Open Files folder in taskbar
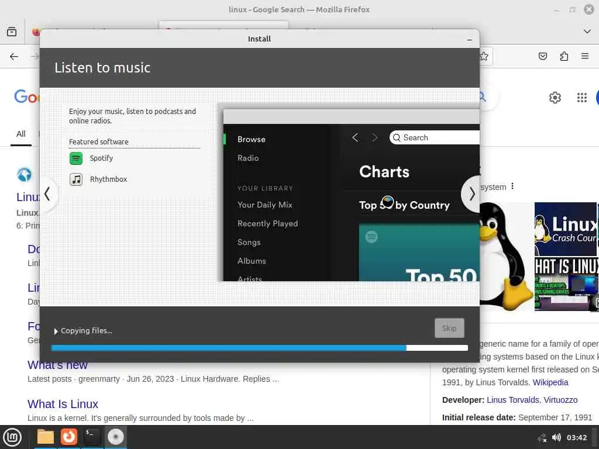The width and height of the screenshot is (599, 449). coord(46,437)
